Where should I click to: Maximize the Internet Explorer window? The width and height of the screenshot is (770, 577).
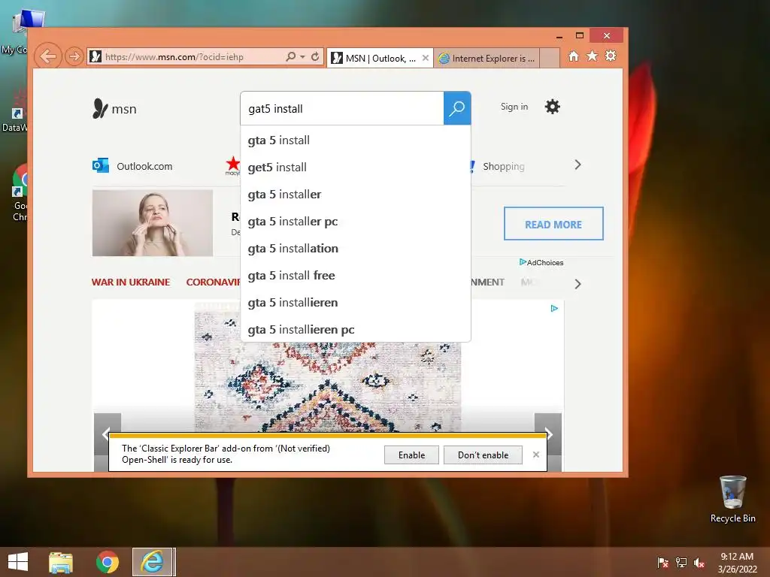click(x=580, y=36)
